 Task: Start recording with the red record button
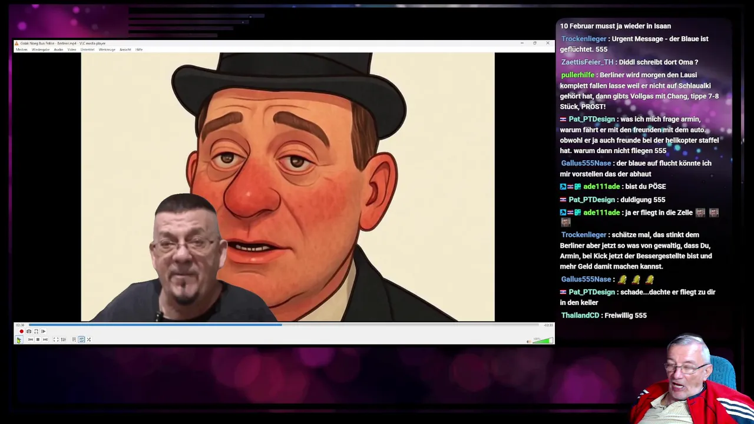22,332
